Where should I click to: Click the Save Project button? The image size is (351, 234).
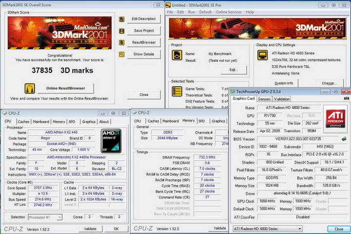coord(144,31)
